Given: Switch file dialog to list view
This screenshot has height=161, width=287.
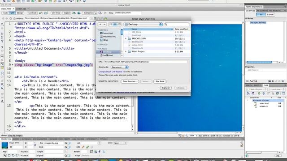Looking at the screenshot, I should [x=115, y=24].
